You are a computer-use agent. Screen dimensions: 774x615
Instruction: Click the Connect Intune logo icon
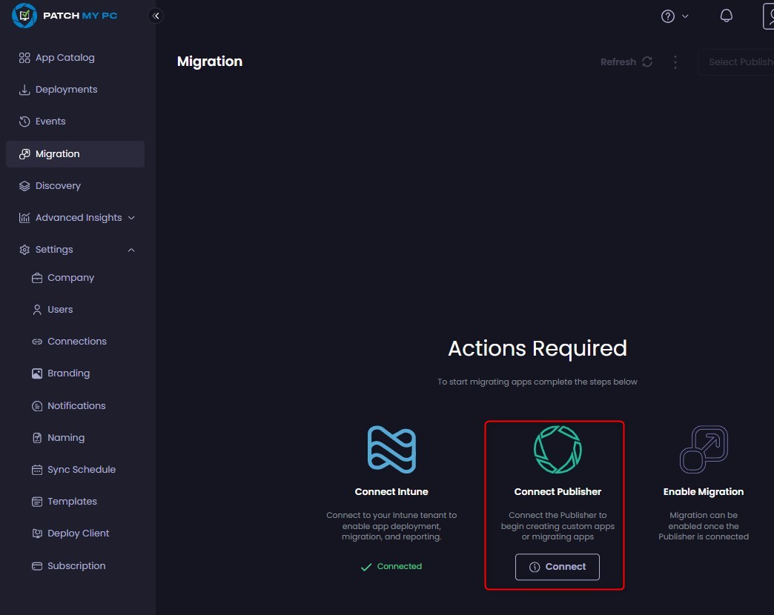[x=391, y=448]
